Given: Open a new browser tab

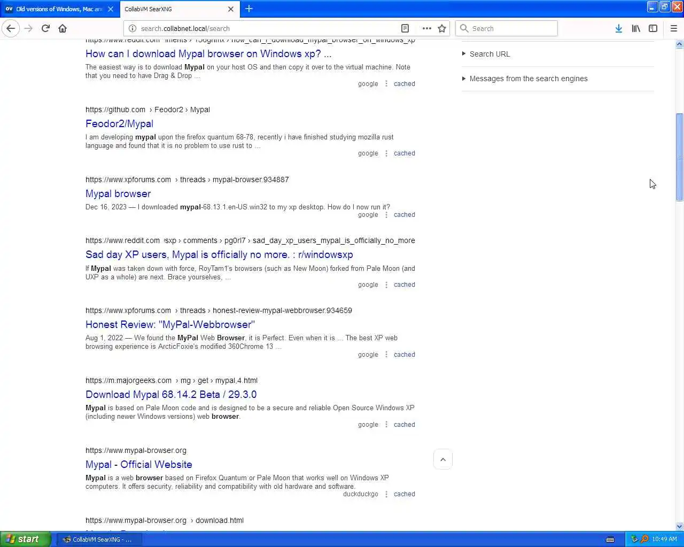Looking at the screenshot, I should click(x=249, y=9).
